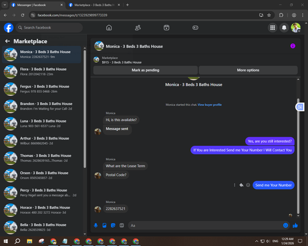Open Windows taskbar search

[x=17, y=241]
